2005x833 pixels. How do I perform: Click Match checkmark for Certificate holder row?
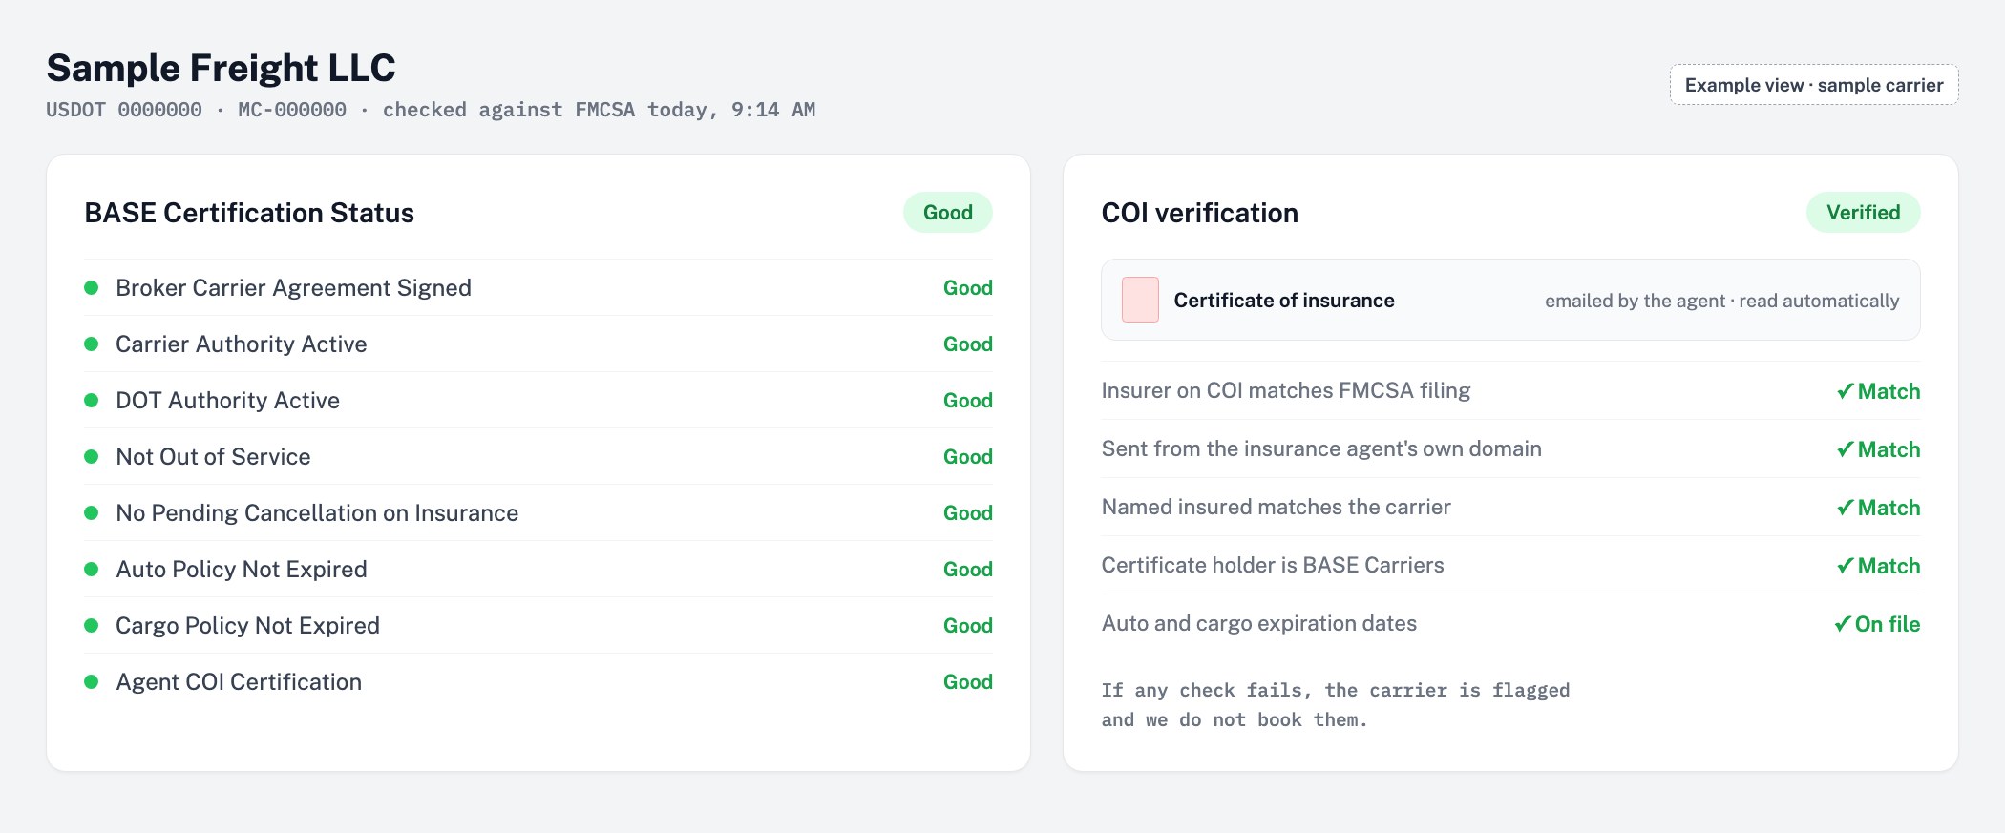pyautogui.click(x=1878, y=566)
